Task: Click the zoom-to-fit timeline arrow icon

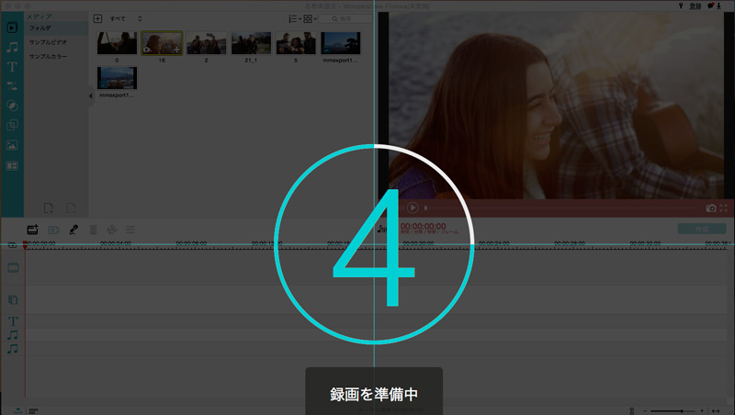Action: pos(716,410)
